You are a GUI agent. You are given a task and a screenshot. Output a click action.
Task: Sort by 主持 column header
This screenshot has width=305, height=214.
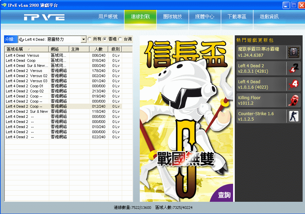tap(79, 49)
